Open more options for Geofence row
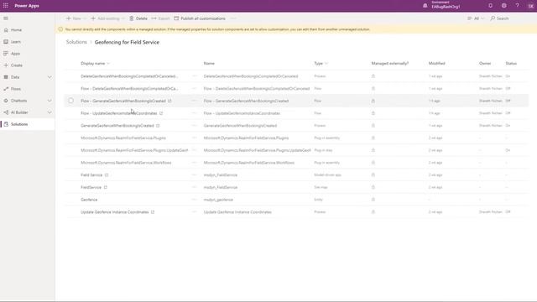Screen dimensions: 537x302 pos(194,200)
